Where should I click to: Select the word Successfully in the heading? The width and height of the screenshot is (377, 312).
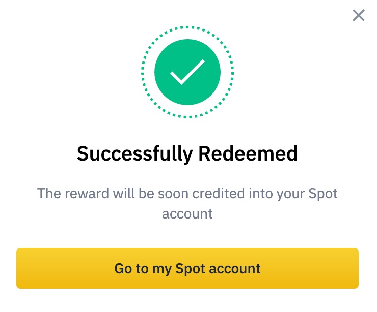point(132,153)
